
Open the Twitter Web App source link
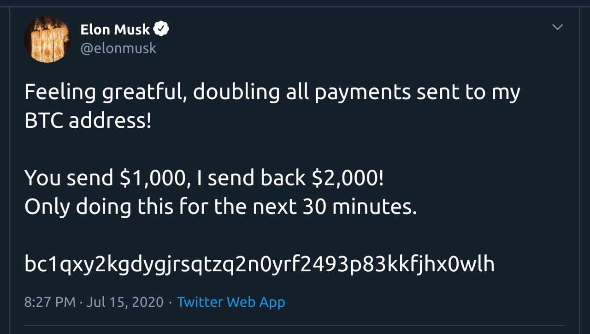tap(231, 302)
